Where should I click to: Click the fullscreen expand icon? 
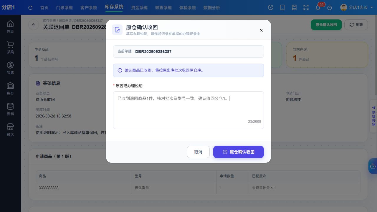point(306,8)
